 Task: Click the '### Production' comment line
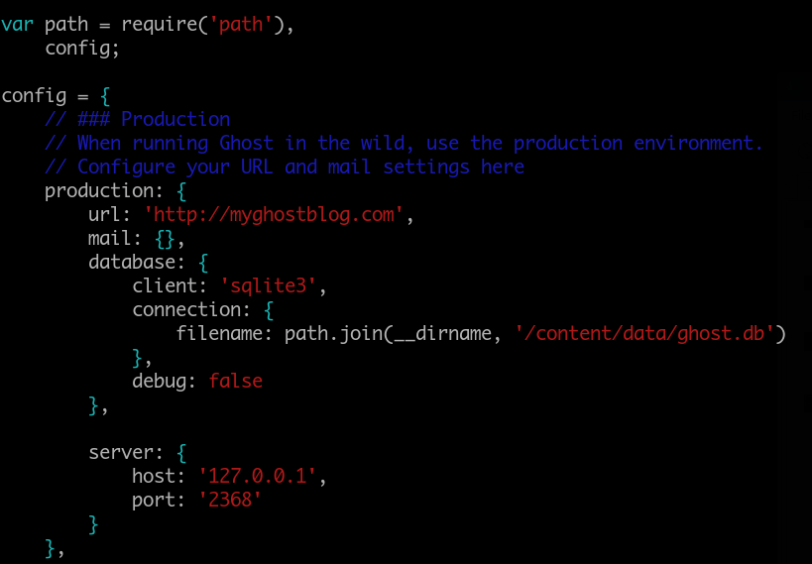point(137,119)
